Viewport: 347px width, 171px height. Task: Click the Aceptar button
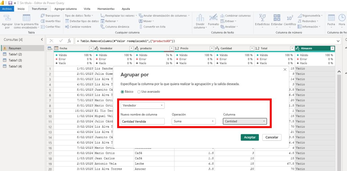click(250, 137)
